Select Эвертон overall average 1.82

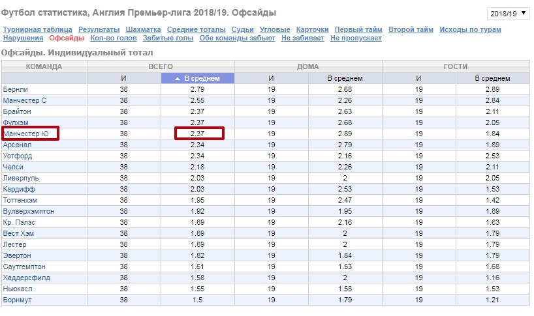click(198, 255)
